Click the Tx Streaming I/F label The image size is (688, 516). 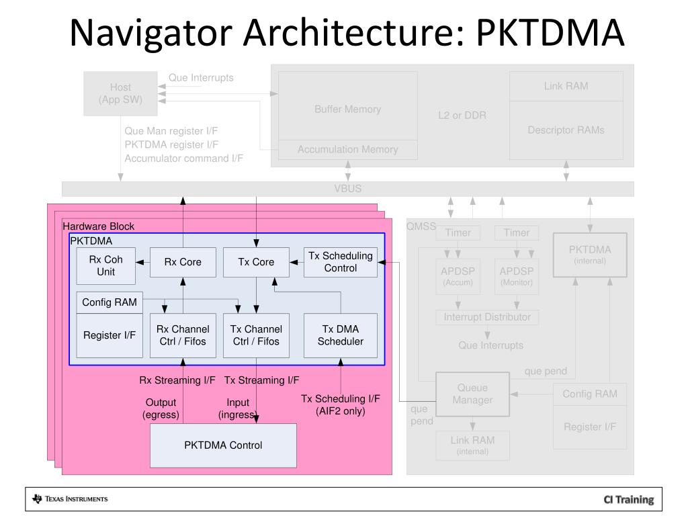click(x=261, y=380)
